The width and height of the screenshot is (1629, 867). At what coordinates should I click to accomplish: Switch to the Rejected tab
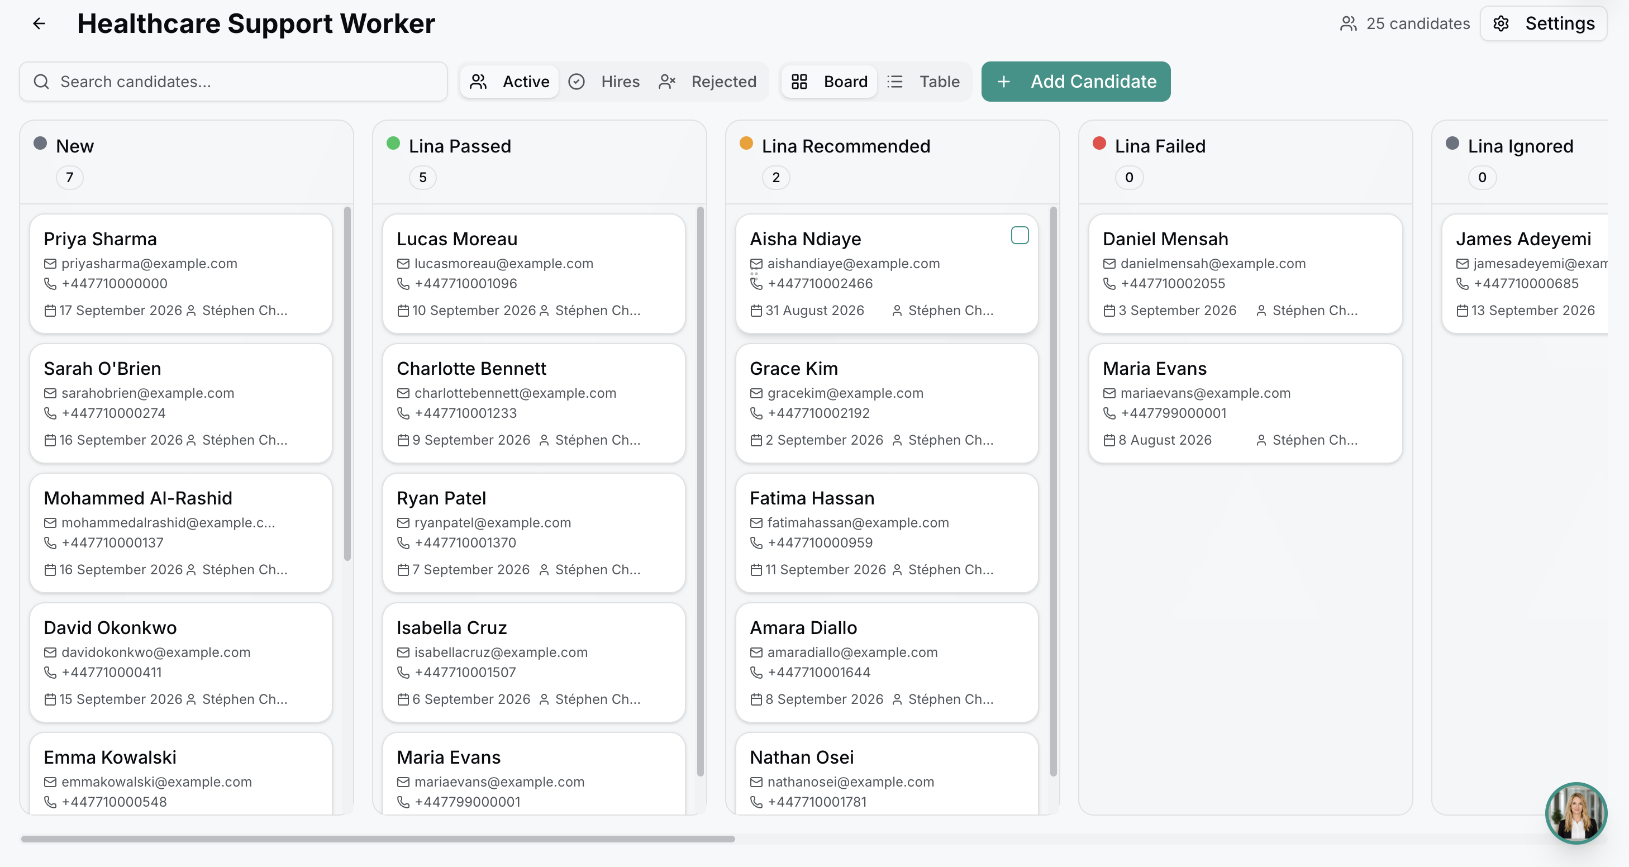(708, 82)
